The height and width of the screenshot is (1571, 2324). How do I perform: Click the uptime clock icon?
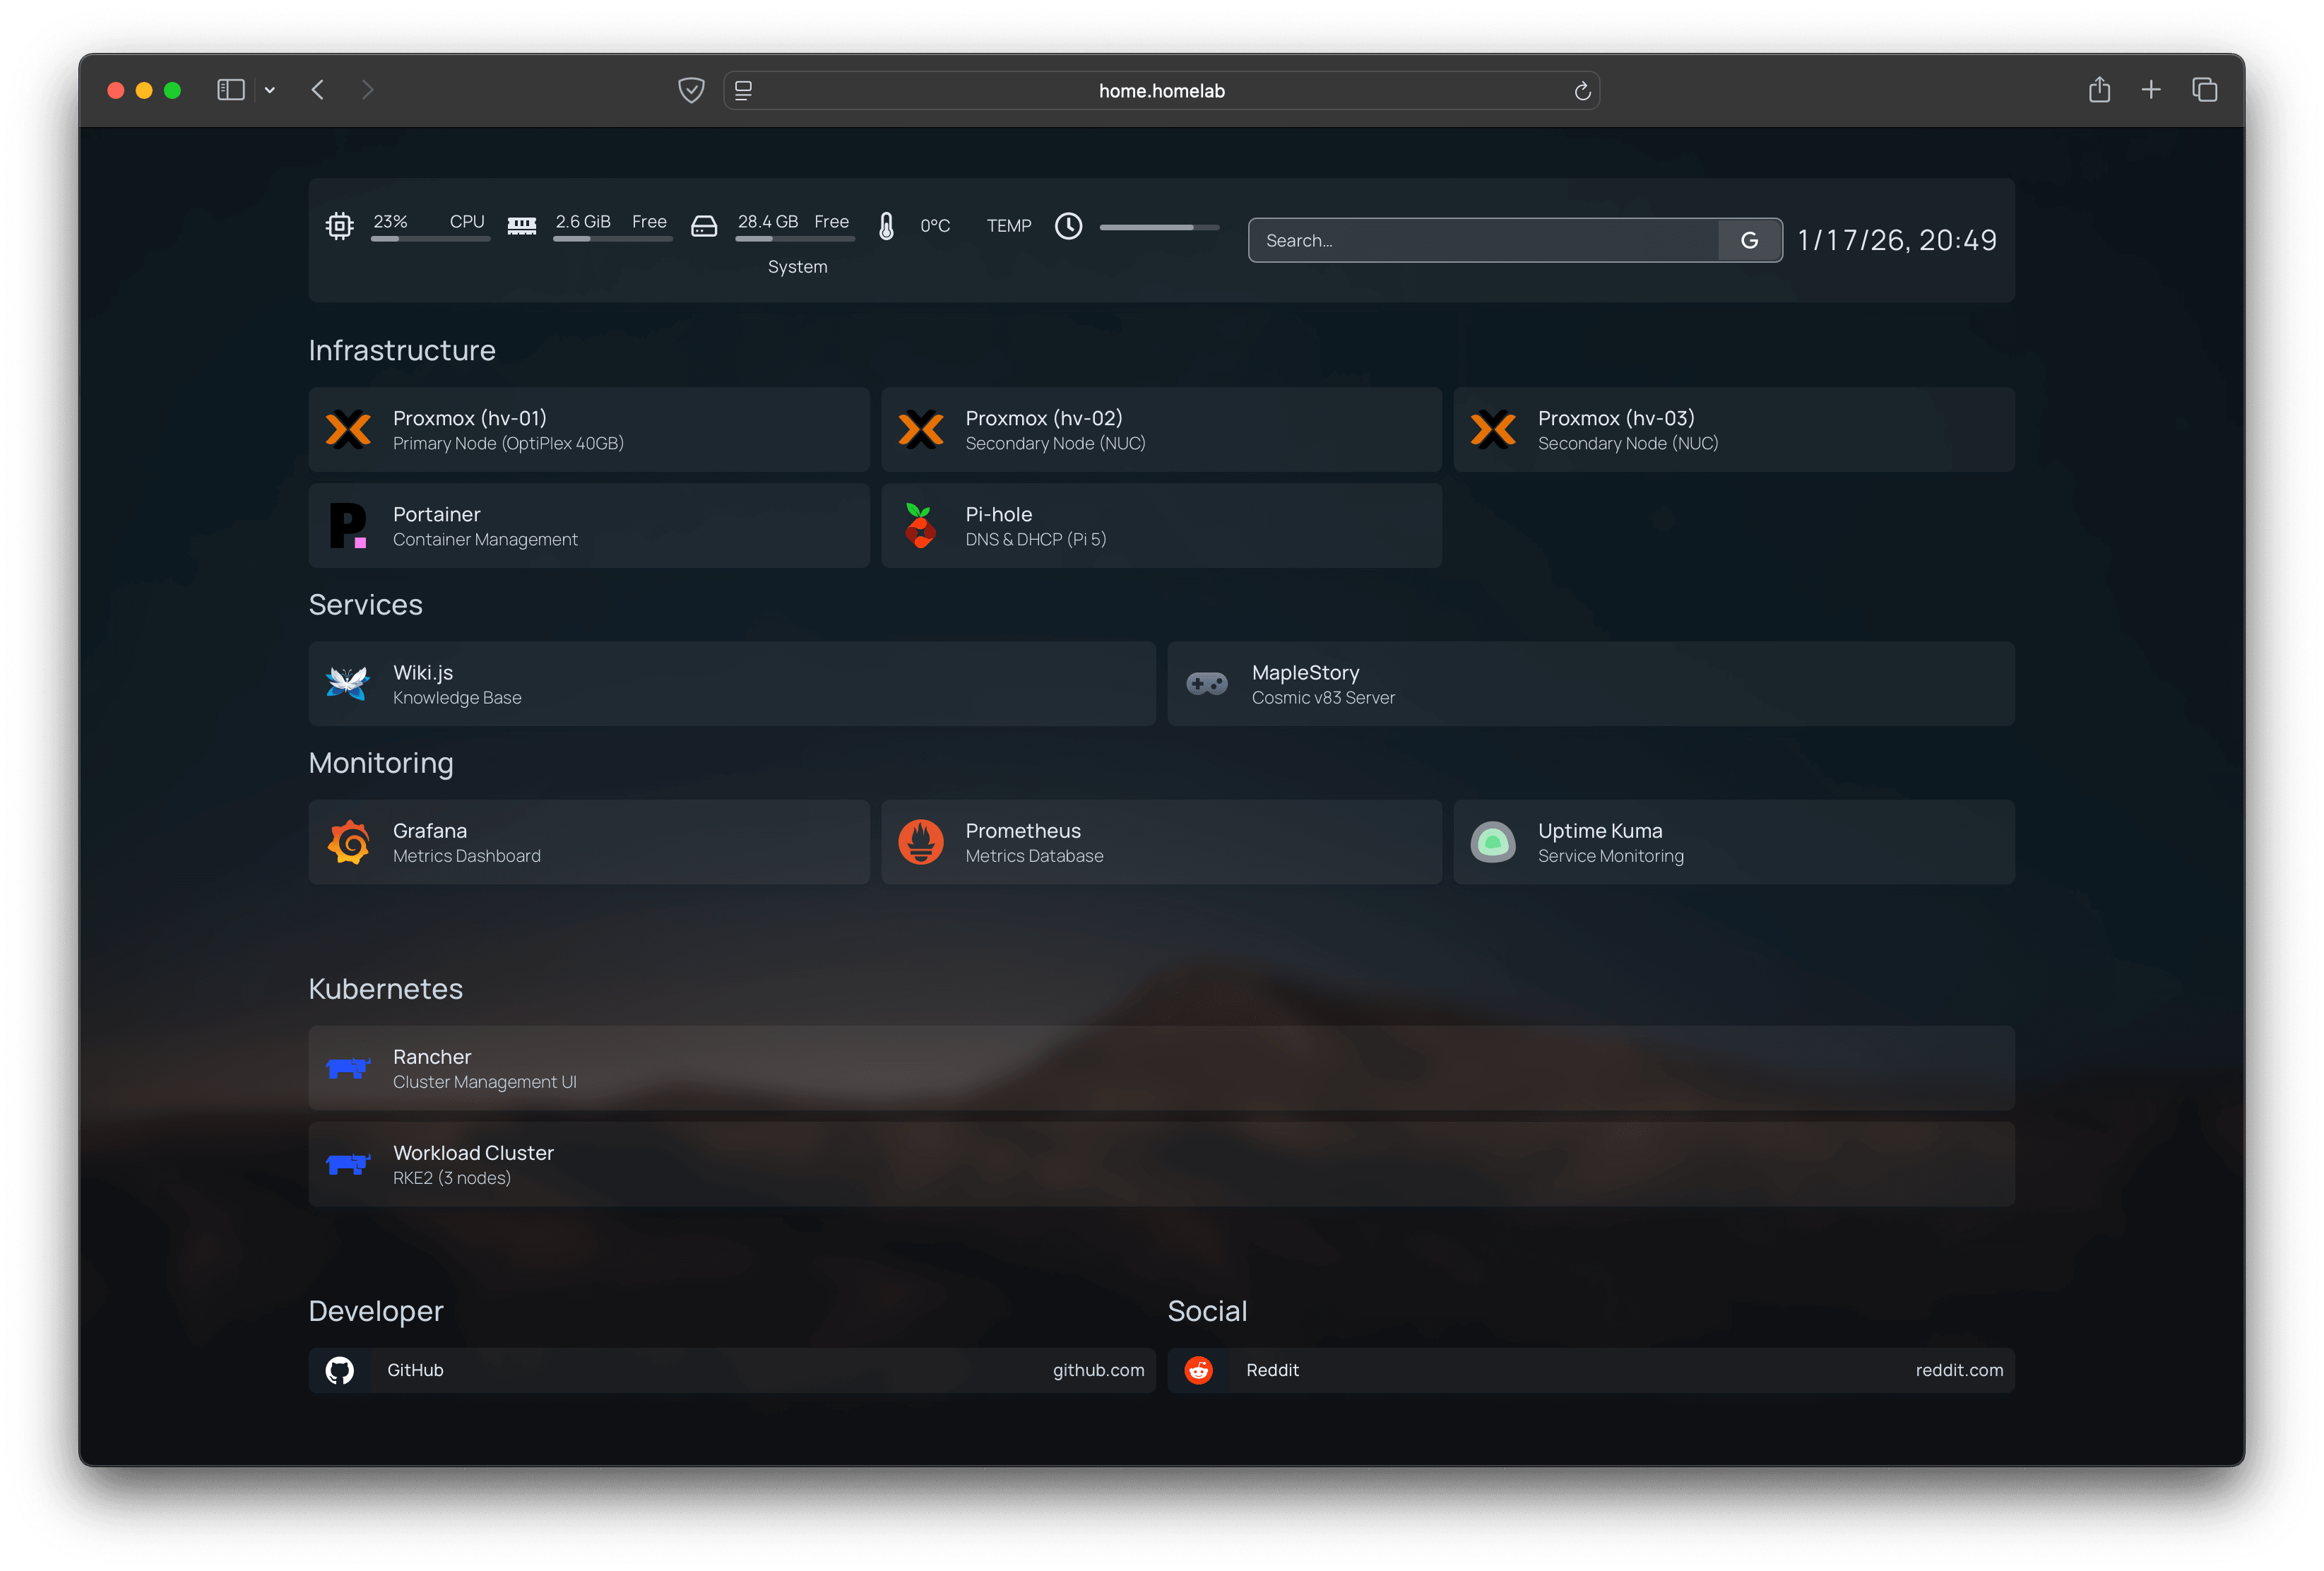1068,226
